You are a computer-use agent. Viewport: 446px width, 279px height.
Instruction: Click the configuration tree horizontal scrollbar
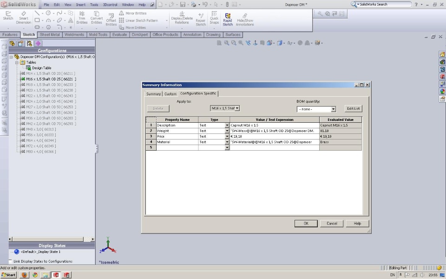(52, 239)
